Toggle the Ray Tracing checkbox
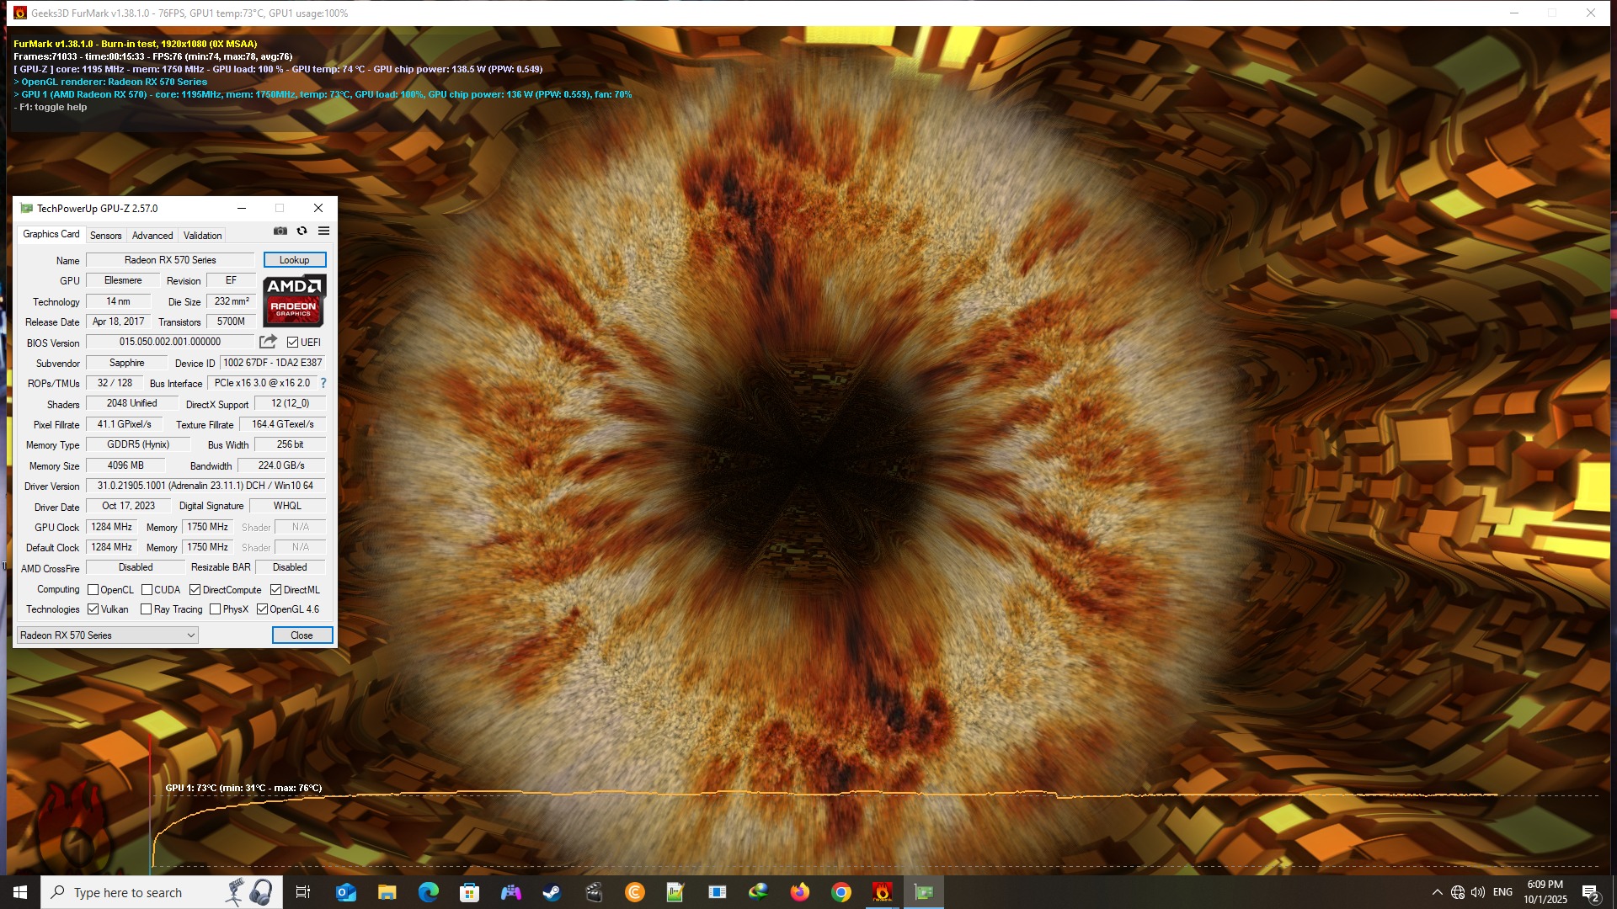Image resolution: width=1617 pixels, height=909 pixels. (147, 609)
